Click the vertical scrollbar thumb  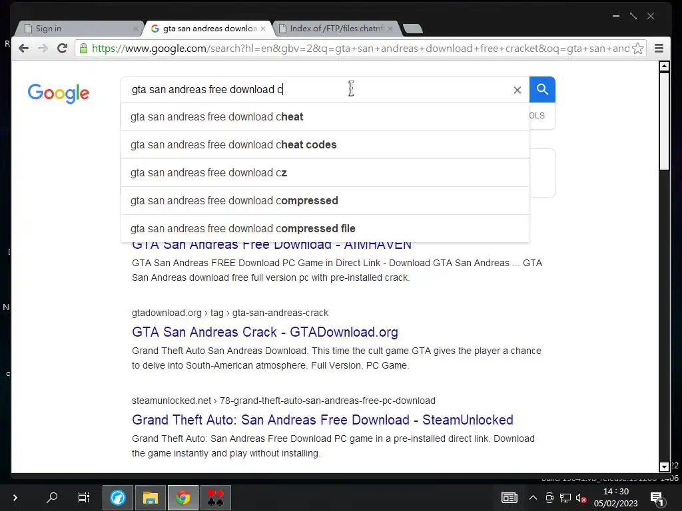tap(664, 122)
